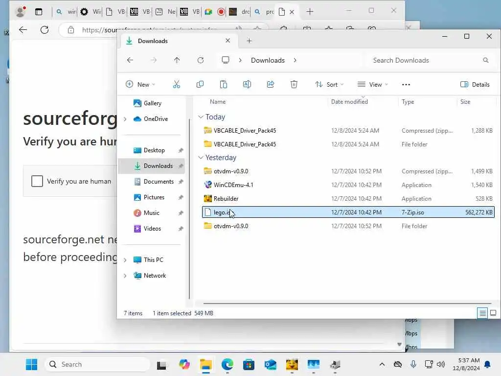
Task: Add a new File Explorer tab
Action: click(249, 41)
